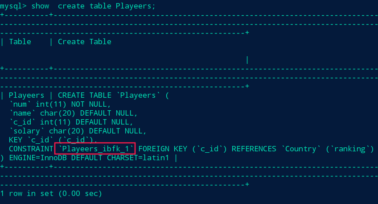Screen dimensions: 378x204
Task: Click the KEY `c_id` index line
Action: coord(53,140)
